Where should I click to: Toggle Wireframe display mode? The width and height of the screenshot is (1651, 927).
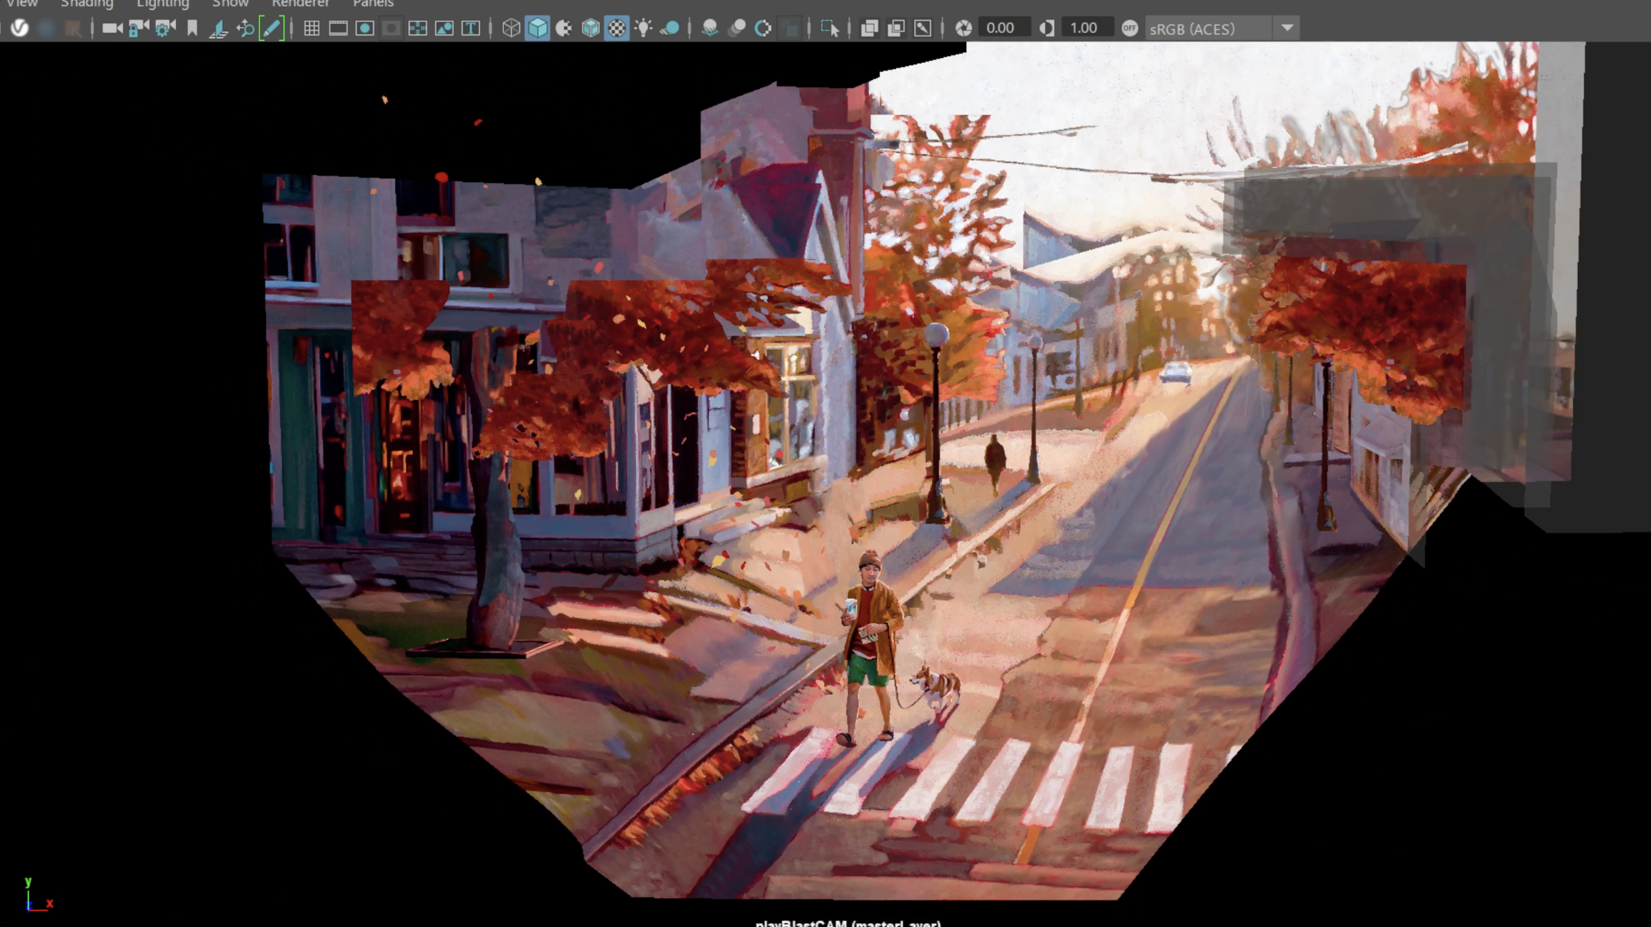tap(510, 28)
